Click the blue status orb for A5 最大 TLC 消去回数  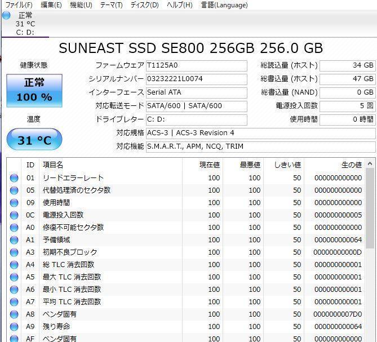tap(14, 277)
